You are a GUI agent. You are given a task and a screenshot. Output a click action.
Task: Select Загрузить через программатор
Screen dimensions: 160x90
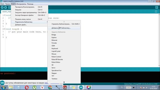tap(29, 12)
